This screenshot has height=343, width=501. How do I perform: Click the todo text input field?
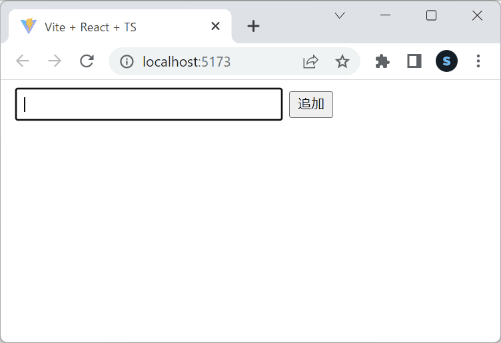pyautogui.click(x=149, y=105)
